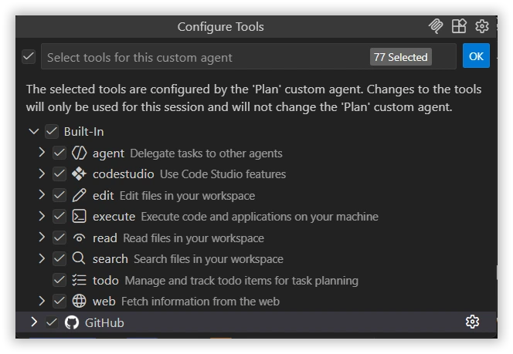Image resolution: width=513 pixels, height=354 pixels.
Task: Click the edit pencil icon
Action: (79, 195)
